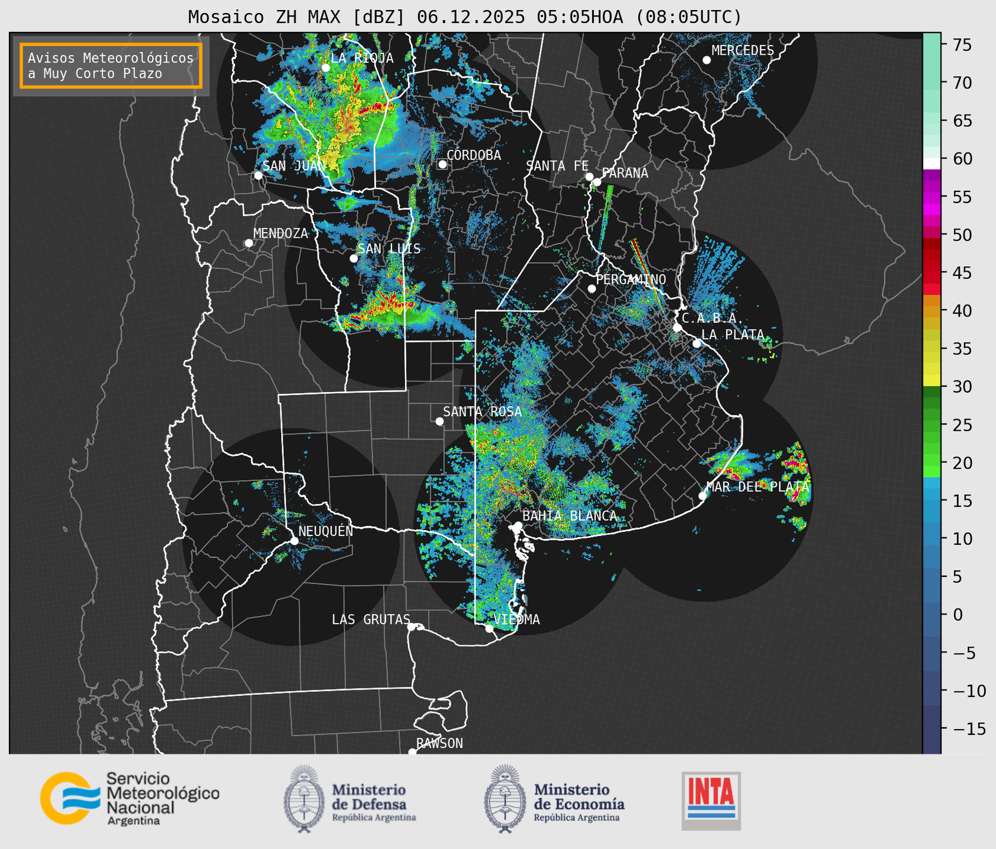Click the white 60 dBZ colorbar band

[x=932, y=164]
